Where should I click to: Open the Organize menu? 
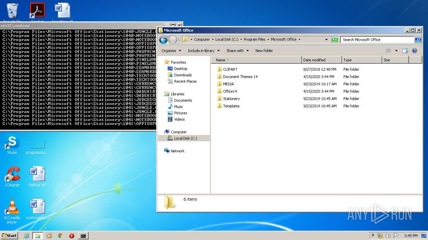click(171, 51)
